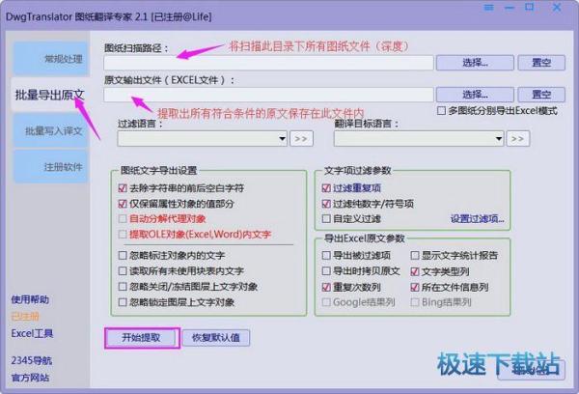The width and height of the screenshot is (579, 394).
Task: Check 导出时拷贝原文 option
Action: (x=326, y=271)
